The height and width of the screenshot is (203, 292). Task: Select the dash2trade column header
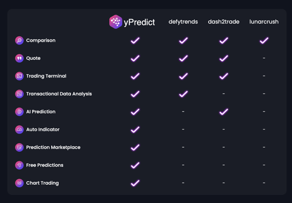(223, 22)
